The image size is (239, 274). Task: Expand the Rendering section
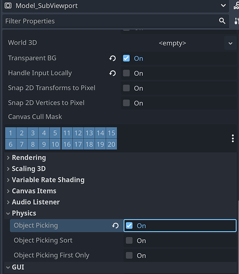click(x=29, y=158)
